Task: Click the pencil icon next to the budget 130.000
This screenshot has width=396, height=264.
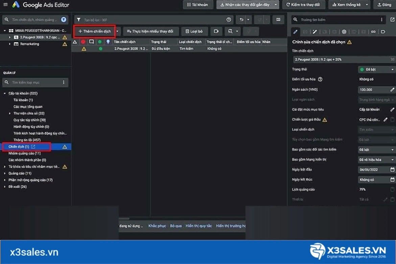Action: point(392,89)
